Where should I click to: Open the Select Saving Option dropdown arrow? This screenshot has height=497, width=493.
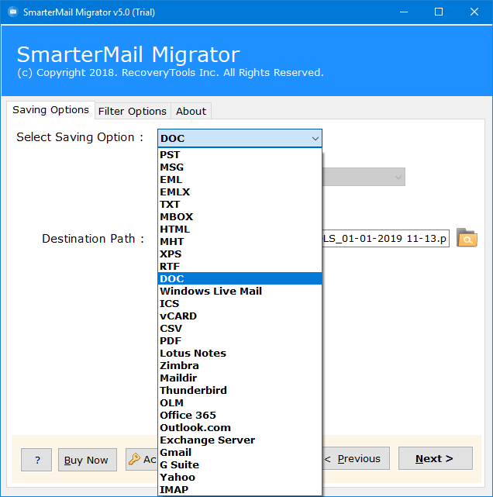(x=315, y=139)
